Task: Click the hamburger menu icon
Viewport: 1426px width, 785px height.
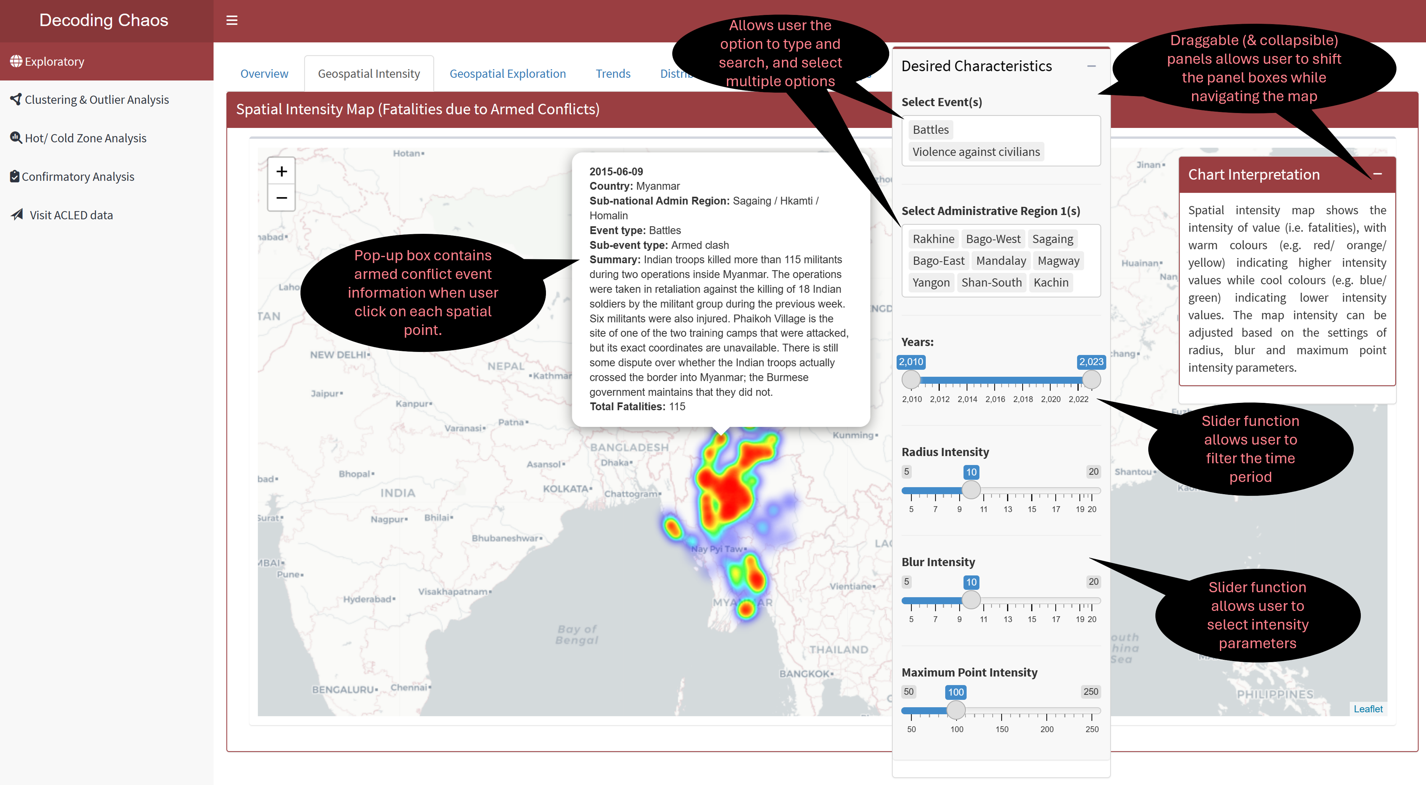Action: coord(232,20)
